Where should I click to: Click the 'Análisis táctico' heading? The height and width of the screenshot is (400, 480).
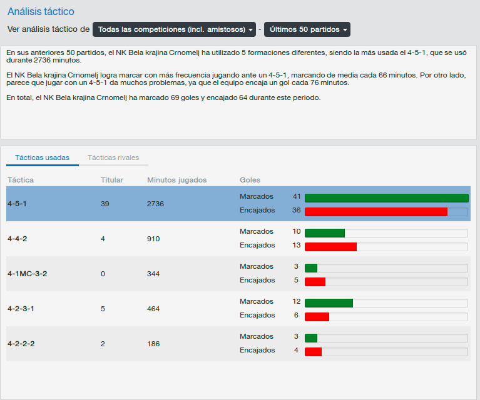coord(41,11)
